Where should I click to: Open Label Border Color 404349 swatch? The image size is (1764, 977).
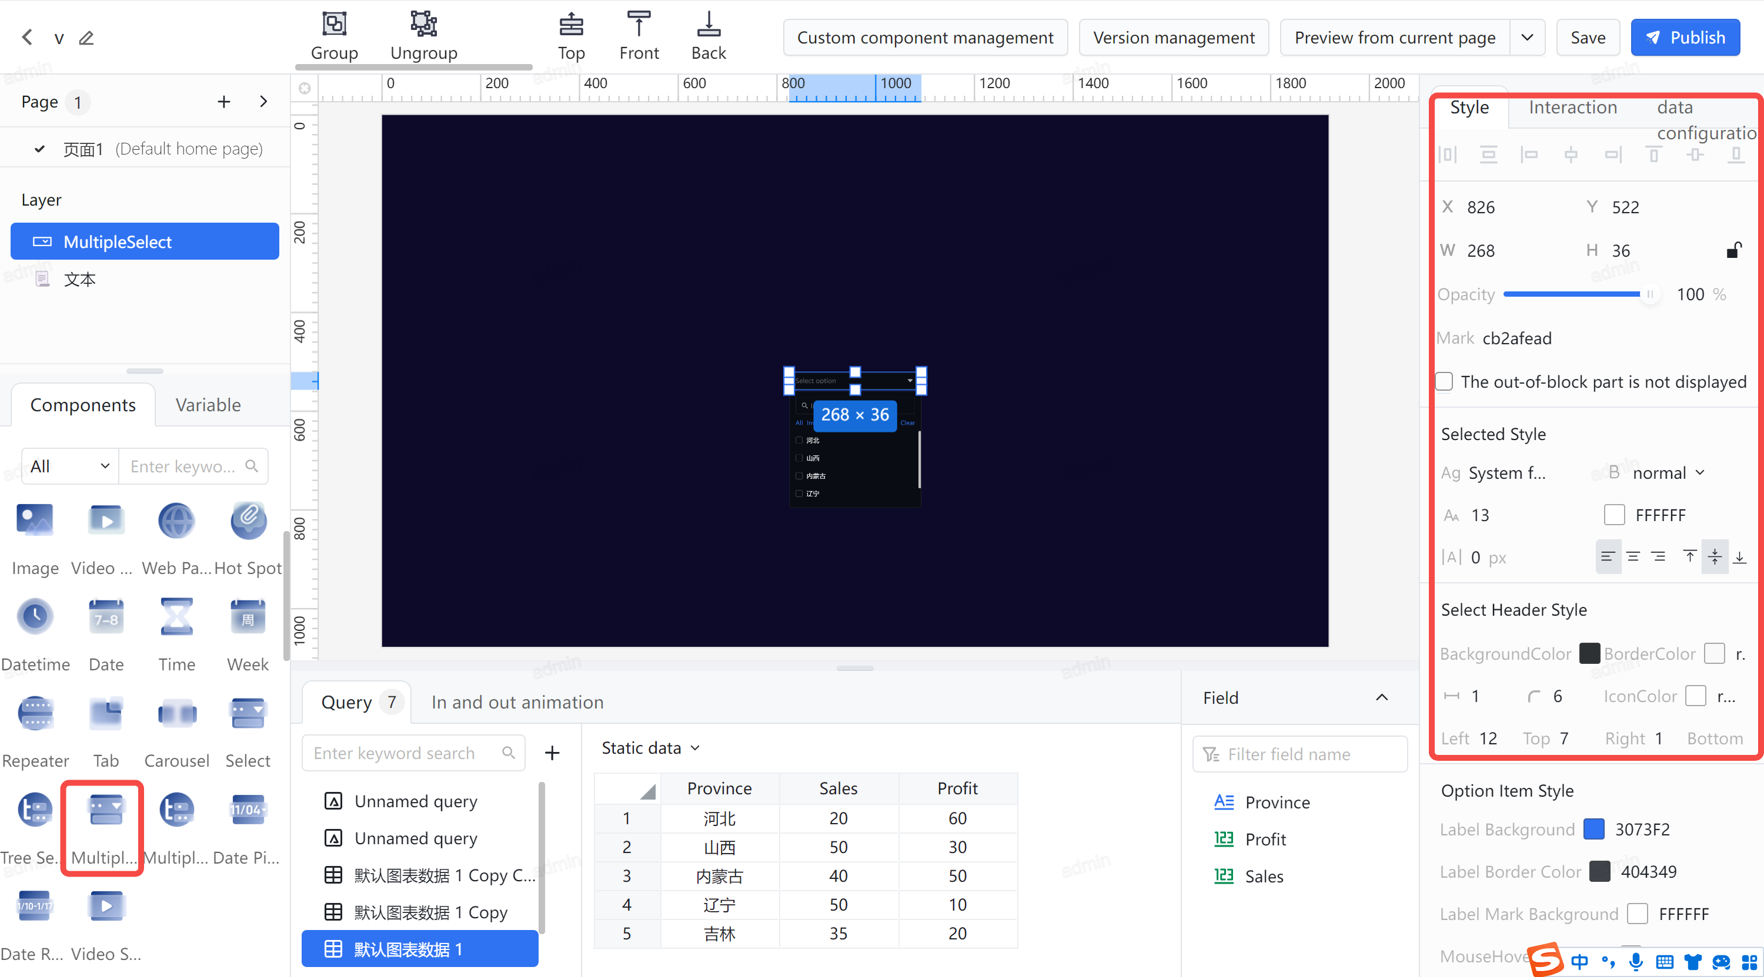tap(1599, 872)
